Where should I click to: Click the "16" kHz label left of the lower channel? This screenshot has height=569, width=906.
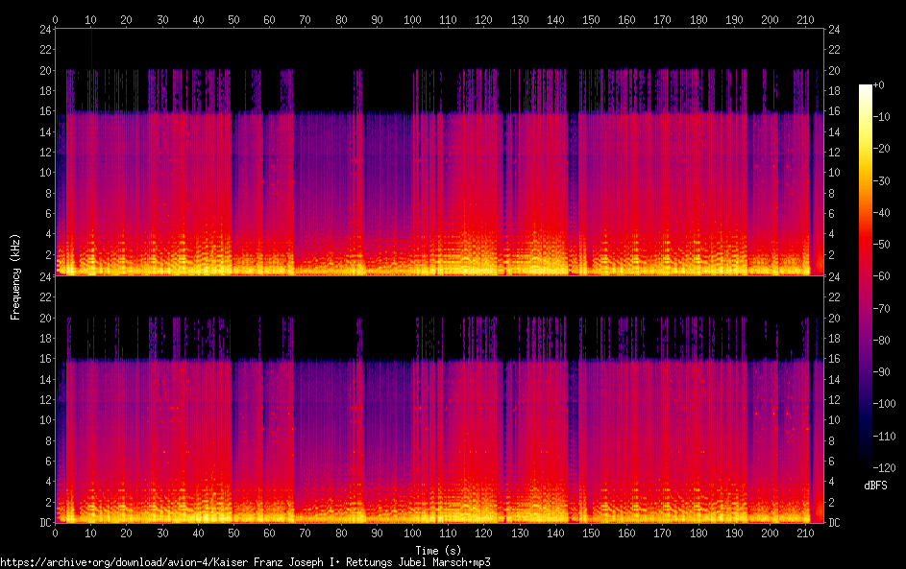[x=46, y=358]
